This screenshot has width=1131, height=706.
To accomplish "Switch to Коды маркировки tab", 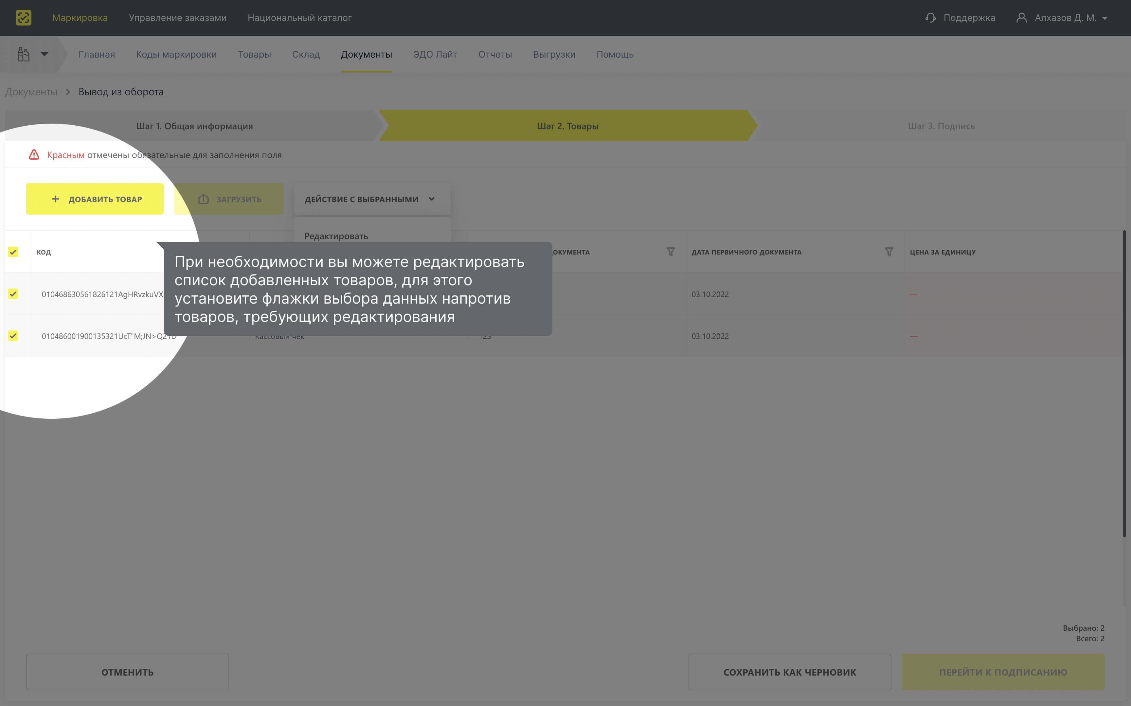I will (x=176, y=54).
